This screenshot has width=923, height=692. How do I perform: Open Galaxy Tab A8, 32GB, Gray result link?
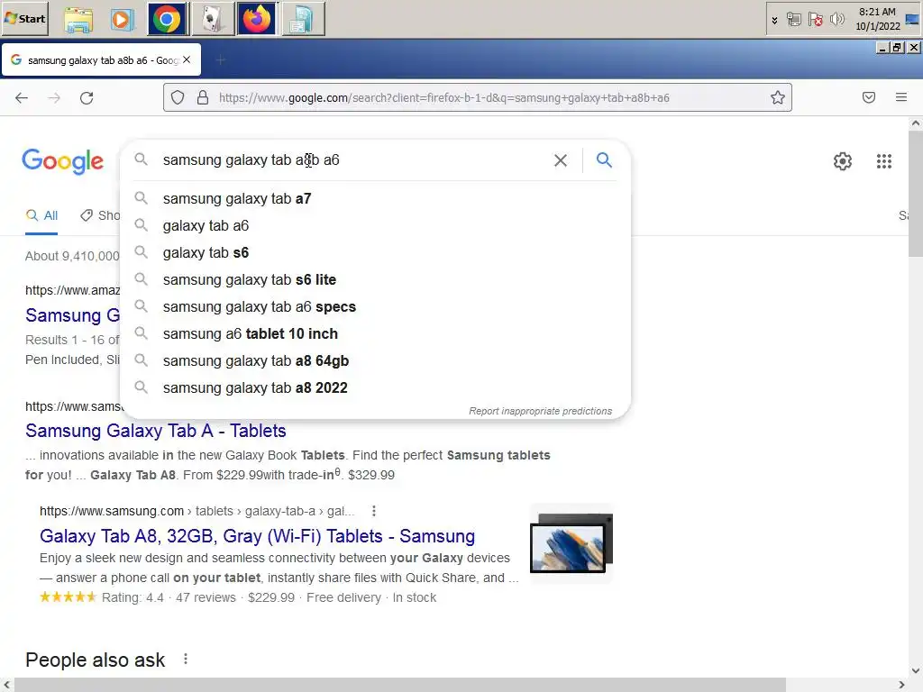[x=257, y=536]
